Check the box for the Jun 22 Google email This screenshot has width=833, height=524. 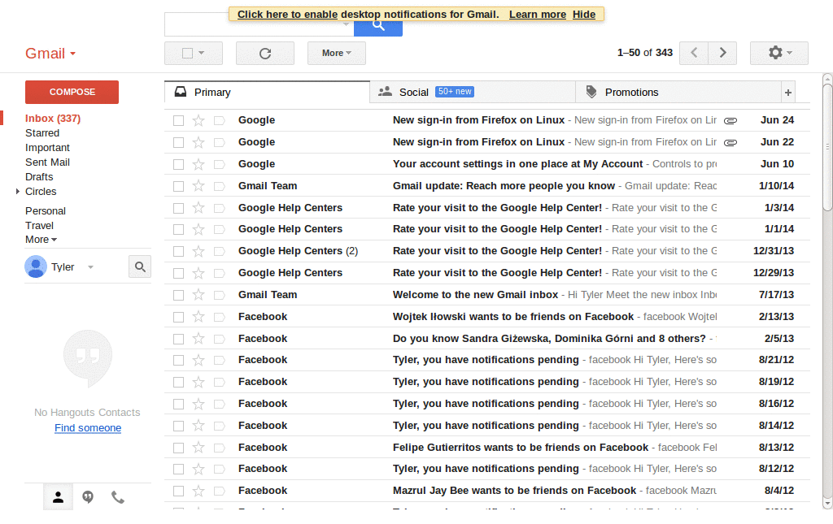[178, 143]
